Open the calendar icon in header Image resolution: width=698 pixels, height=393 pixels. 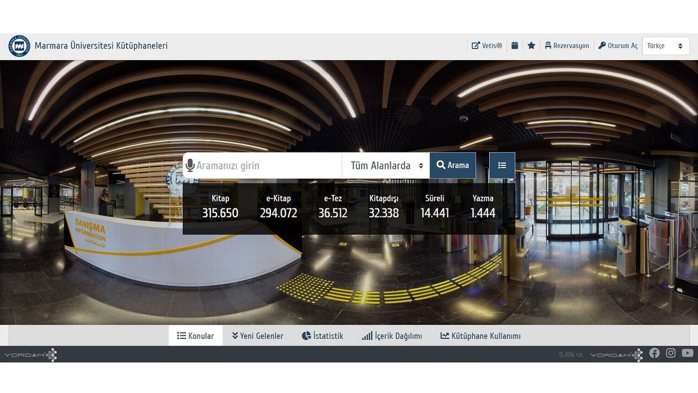tap(515, 45)
